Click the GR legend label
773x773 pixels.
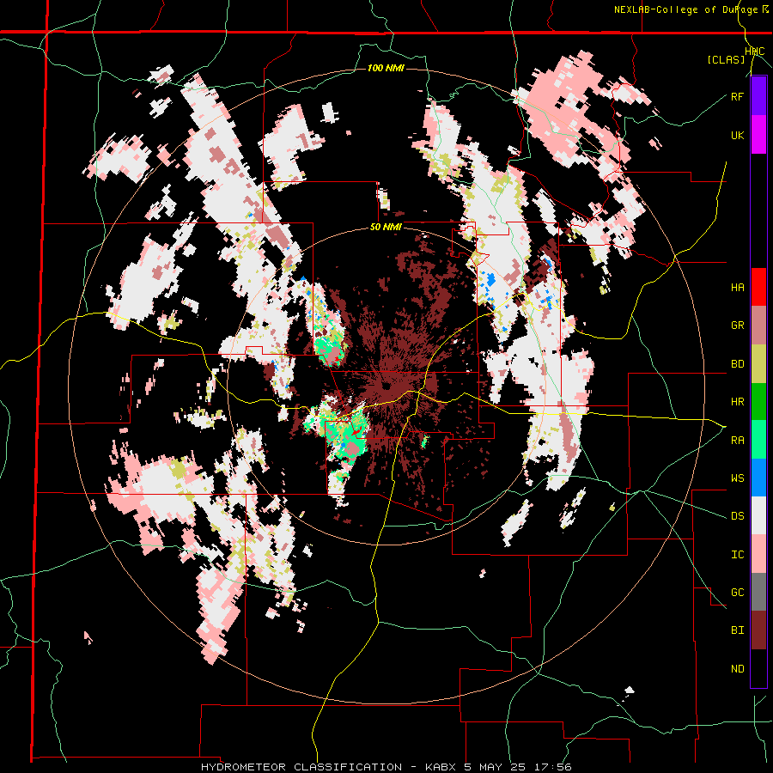(x=737, y=326)
